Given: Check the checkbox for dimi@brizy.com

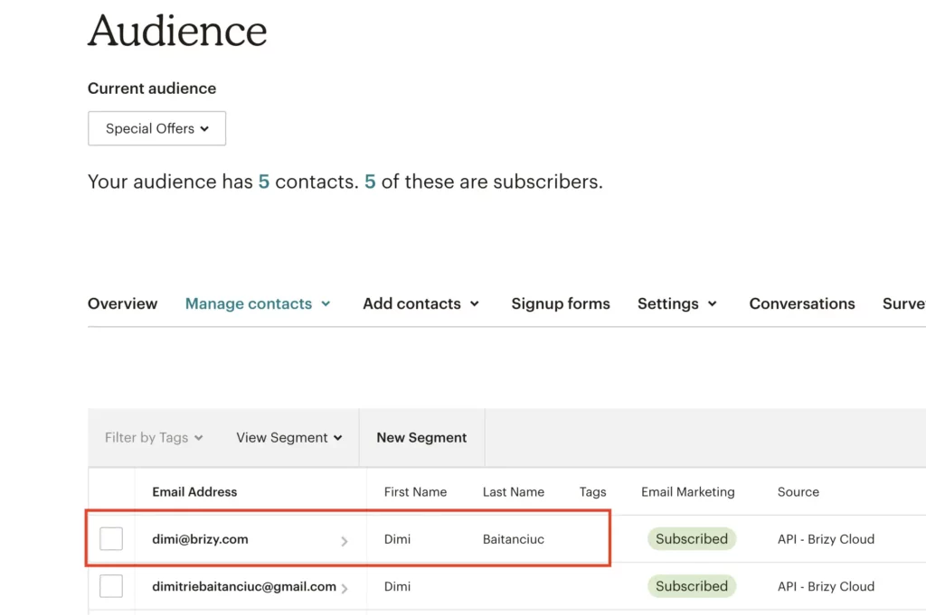Looking at the screenshot, I should [x=110, y=538].
